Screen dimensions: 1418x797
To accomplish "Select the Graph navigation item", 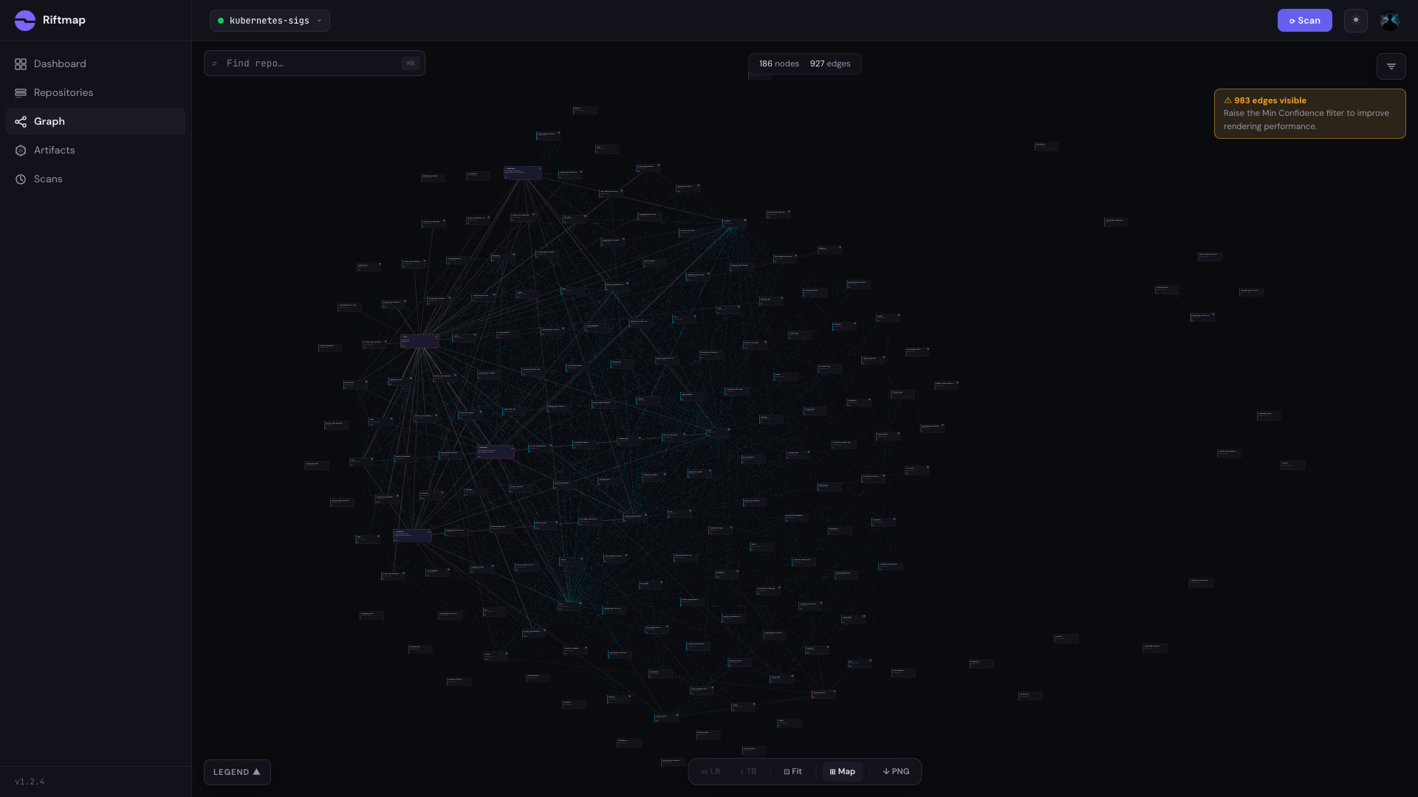I will (95, 122).
